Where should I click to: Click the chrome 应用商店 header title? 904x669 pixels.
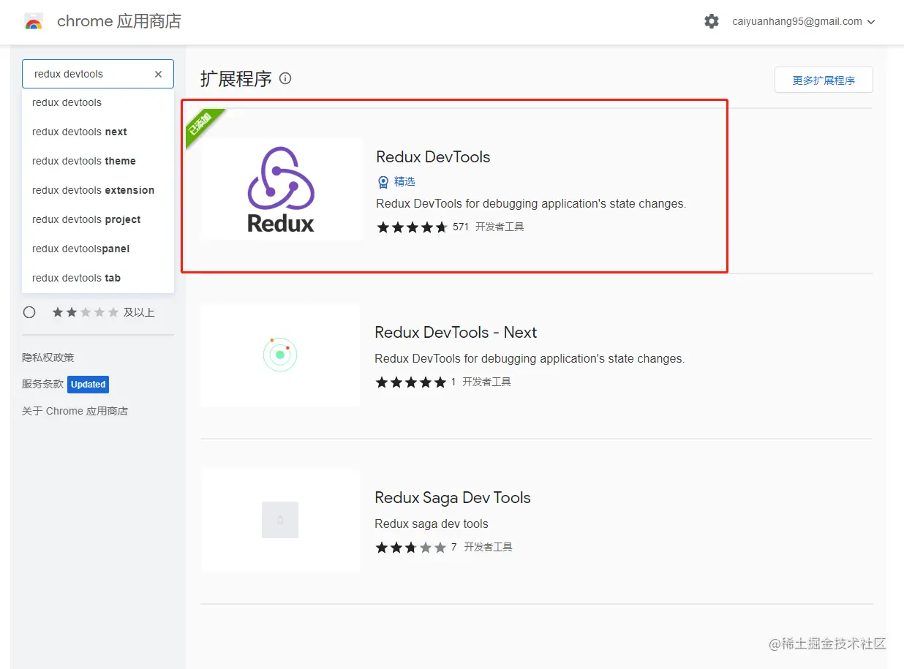[x=118, y=22]
